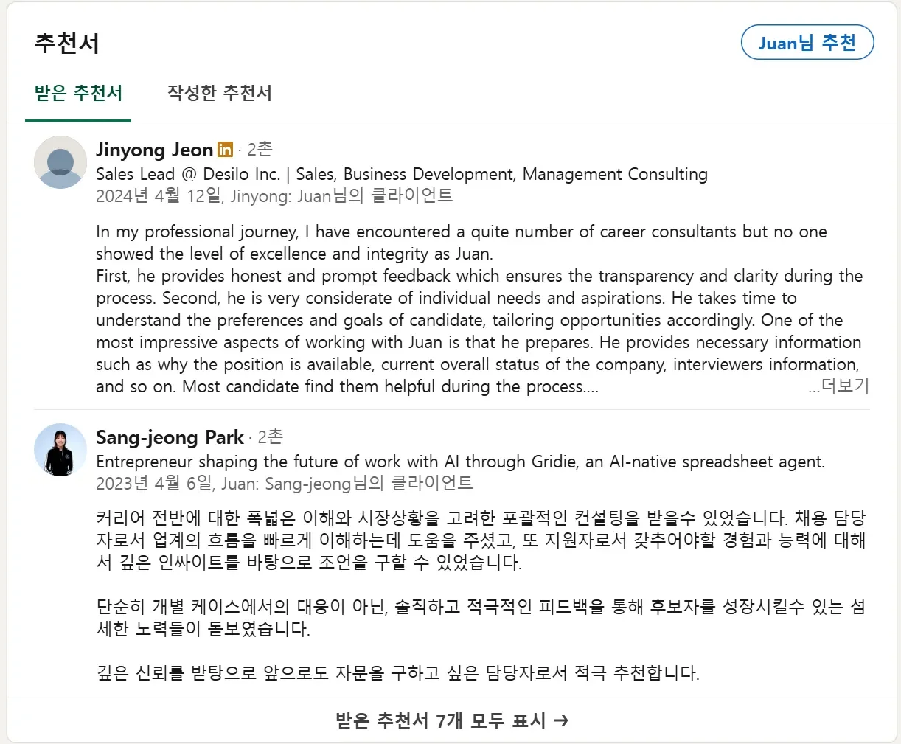
Task: Open Sang-jeong Park's profile photo
Action: [x=60, y=450]
